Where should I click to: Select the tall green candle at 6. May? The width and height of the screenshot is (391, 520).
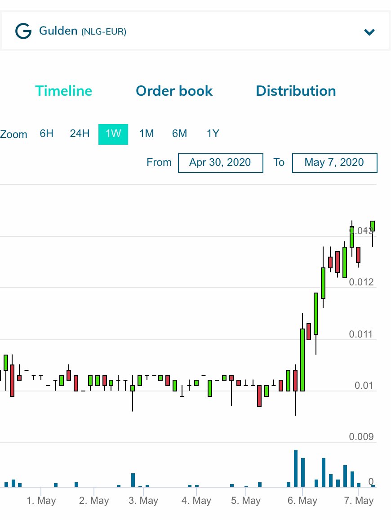coord(302,360)
